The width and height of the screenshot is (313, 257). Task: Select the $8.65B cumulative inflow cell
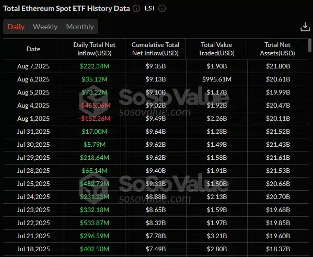click(156, 210)
